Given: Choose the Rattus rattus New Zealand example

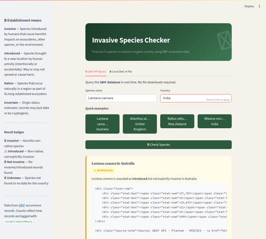Looking at the screenshot, I should coord(177,121).
